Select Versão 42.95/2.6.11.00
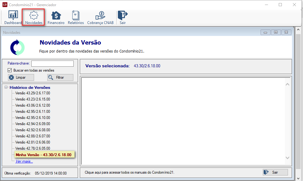Viewport: 303px width, 181px height. coord(33,112)
